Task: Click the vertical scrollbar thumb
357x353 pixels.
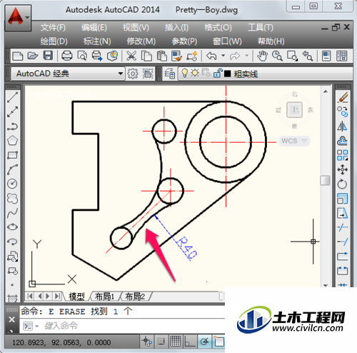Action: click(x=325, y=180)
